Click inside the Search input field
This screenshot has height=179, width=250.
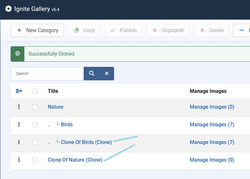[x=47, y=74]
